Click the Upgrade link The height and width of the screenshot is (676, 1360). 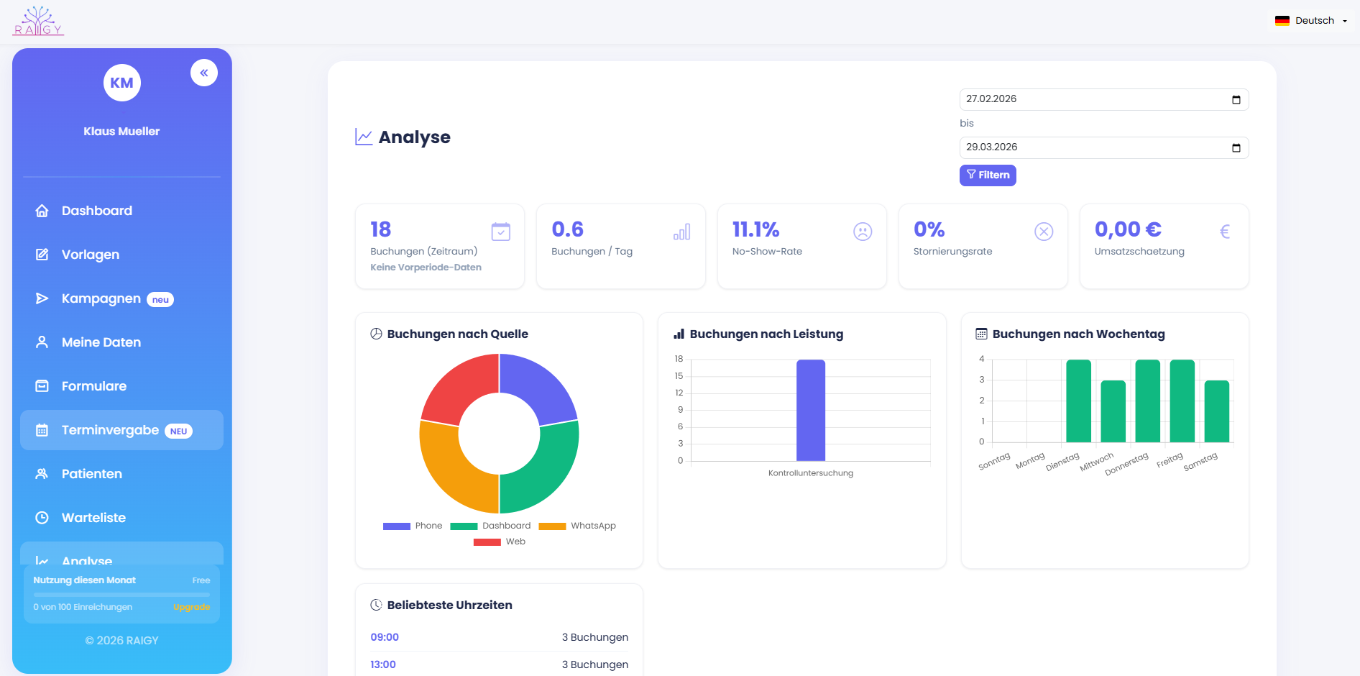191,607
